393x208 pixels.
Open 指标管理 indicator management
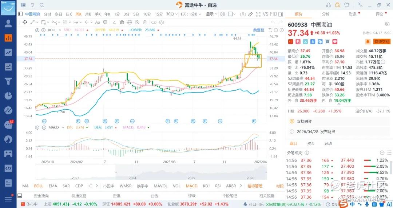coord(255,186)
